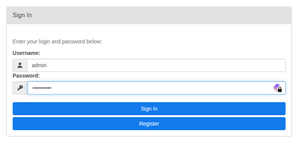
Task: Click the word 'Register' on the lower button
Action: (149, 124)
